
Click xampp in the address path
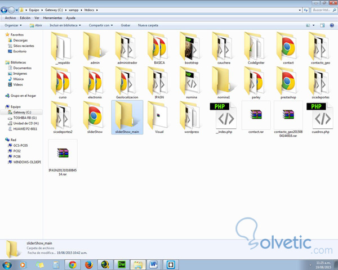pos(73,10)
